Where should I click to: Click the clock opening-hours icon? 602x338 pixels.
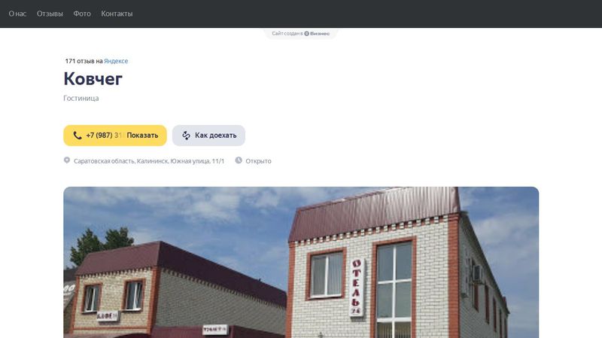[239, 160]
